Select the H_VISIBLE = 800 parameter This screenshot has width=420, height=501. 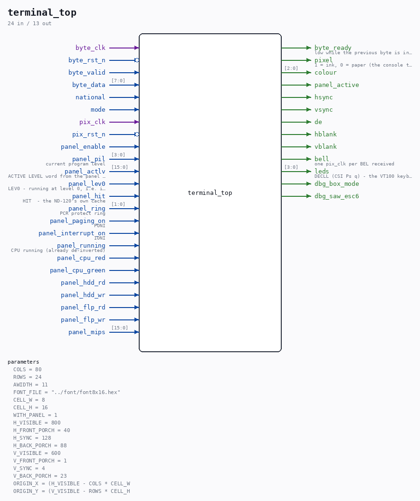(37, 423)
